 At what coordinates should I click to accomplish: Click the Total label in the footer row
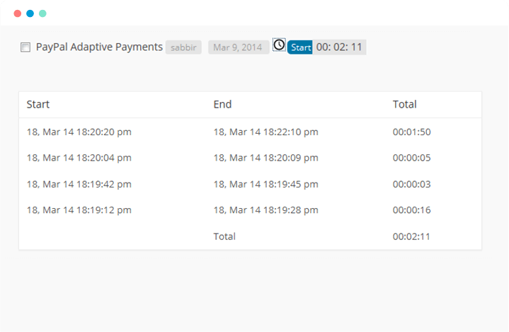(x=224, y=236)
